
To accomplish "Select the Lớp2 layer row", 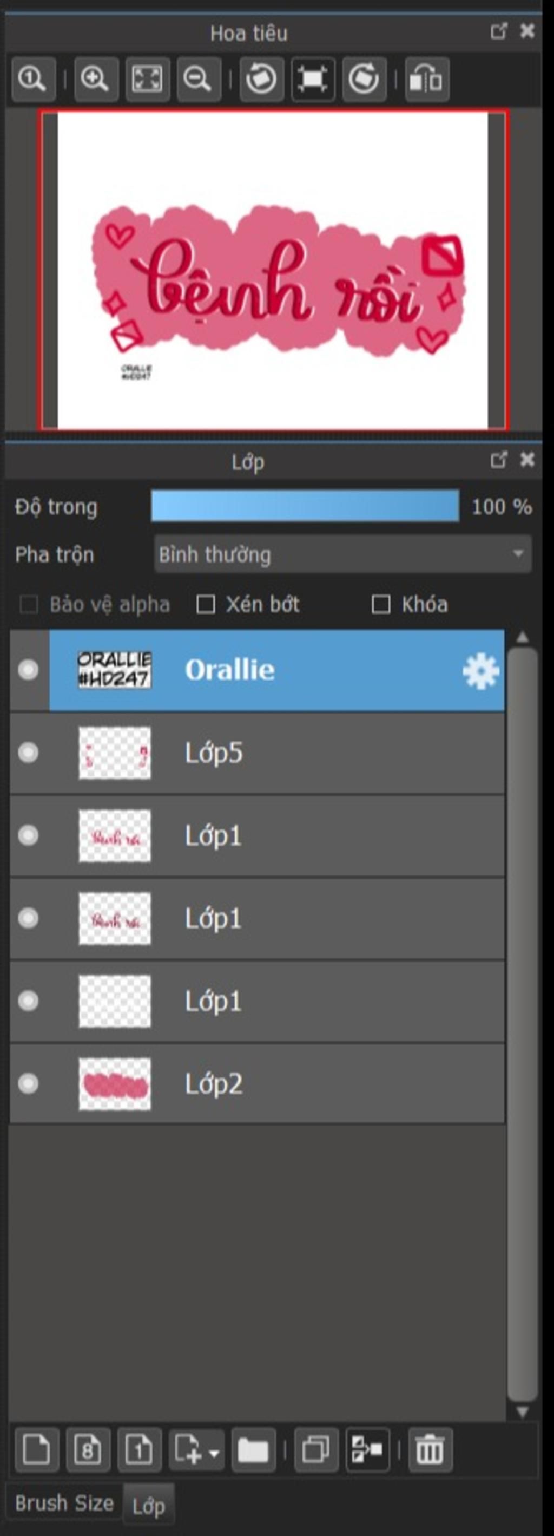I will 257,1083.
